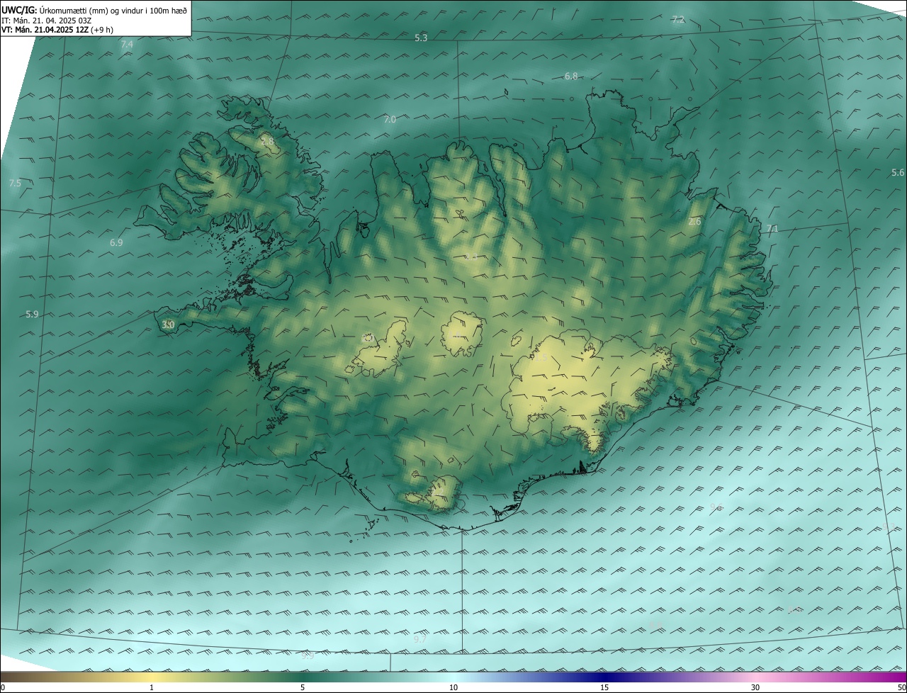Screen dimensions: 907x693
Task: Click the 7.5 value label
Action: tap(15, 184)
